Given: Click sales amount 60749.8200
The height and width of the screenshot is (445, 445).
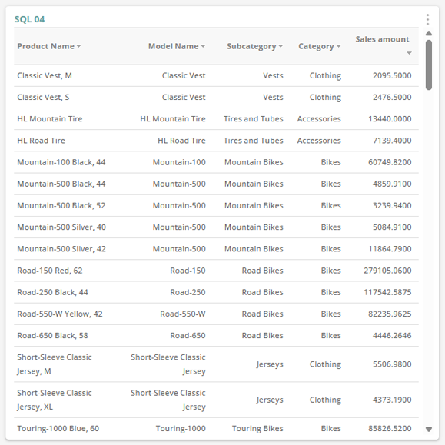Looking at the screenshot, I should click(x=390, y=162).
